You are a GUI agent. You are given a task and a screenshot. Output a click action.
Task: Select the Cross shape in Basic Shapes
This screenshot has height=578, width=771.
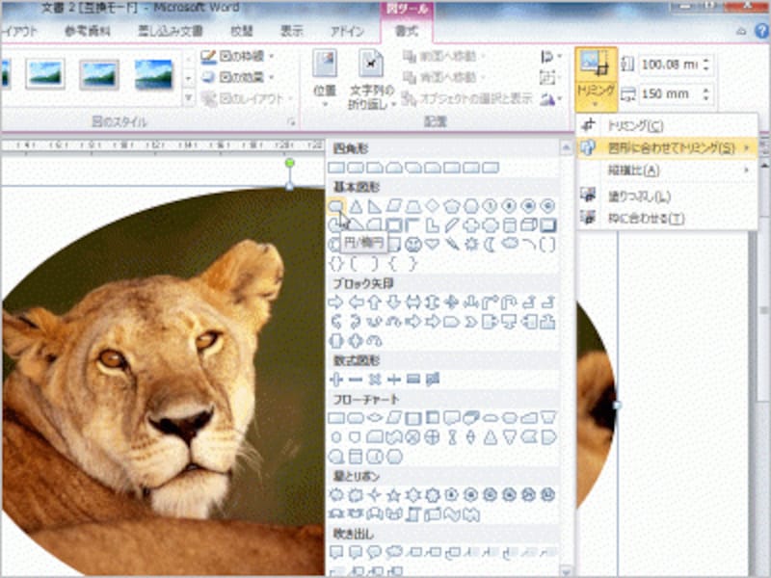pos(471,225)
